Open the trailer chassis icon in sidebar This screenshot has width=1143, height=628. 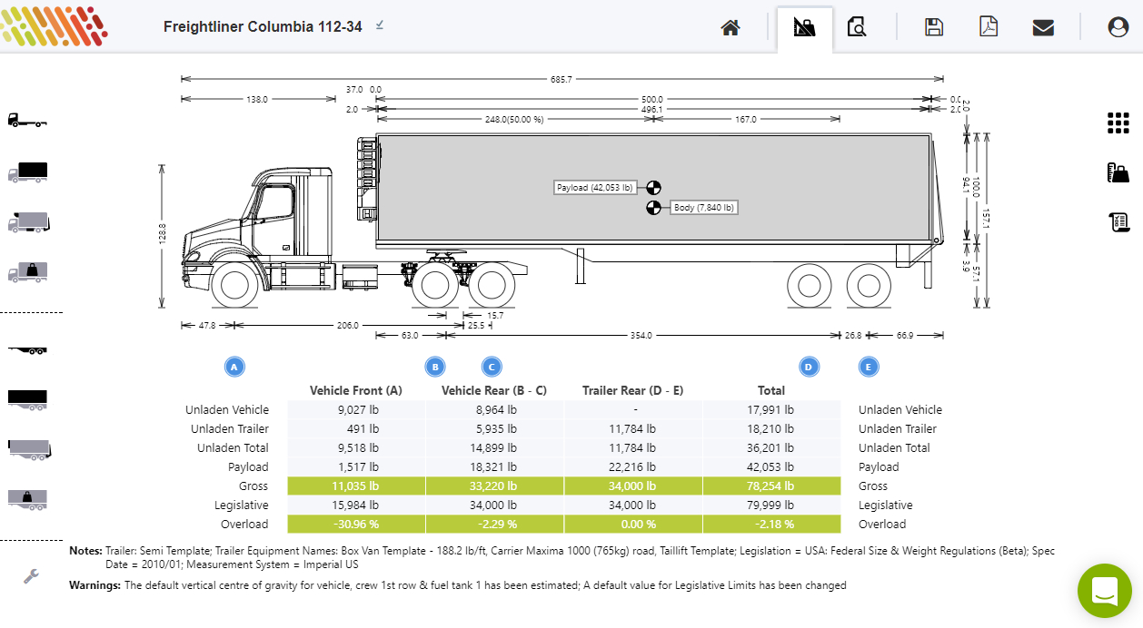27,350
